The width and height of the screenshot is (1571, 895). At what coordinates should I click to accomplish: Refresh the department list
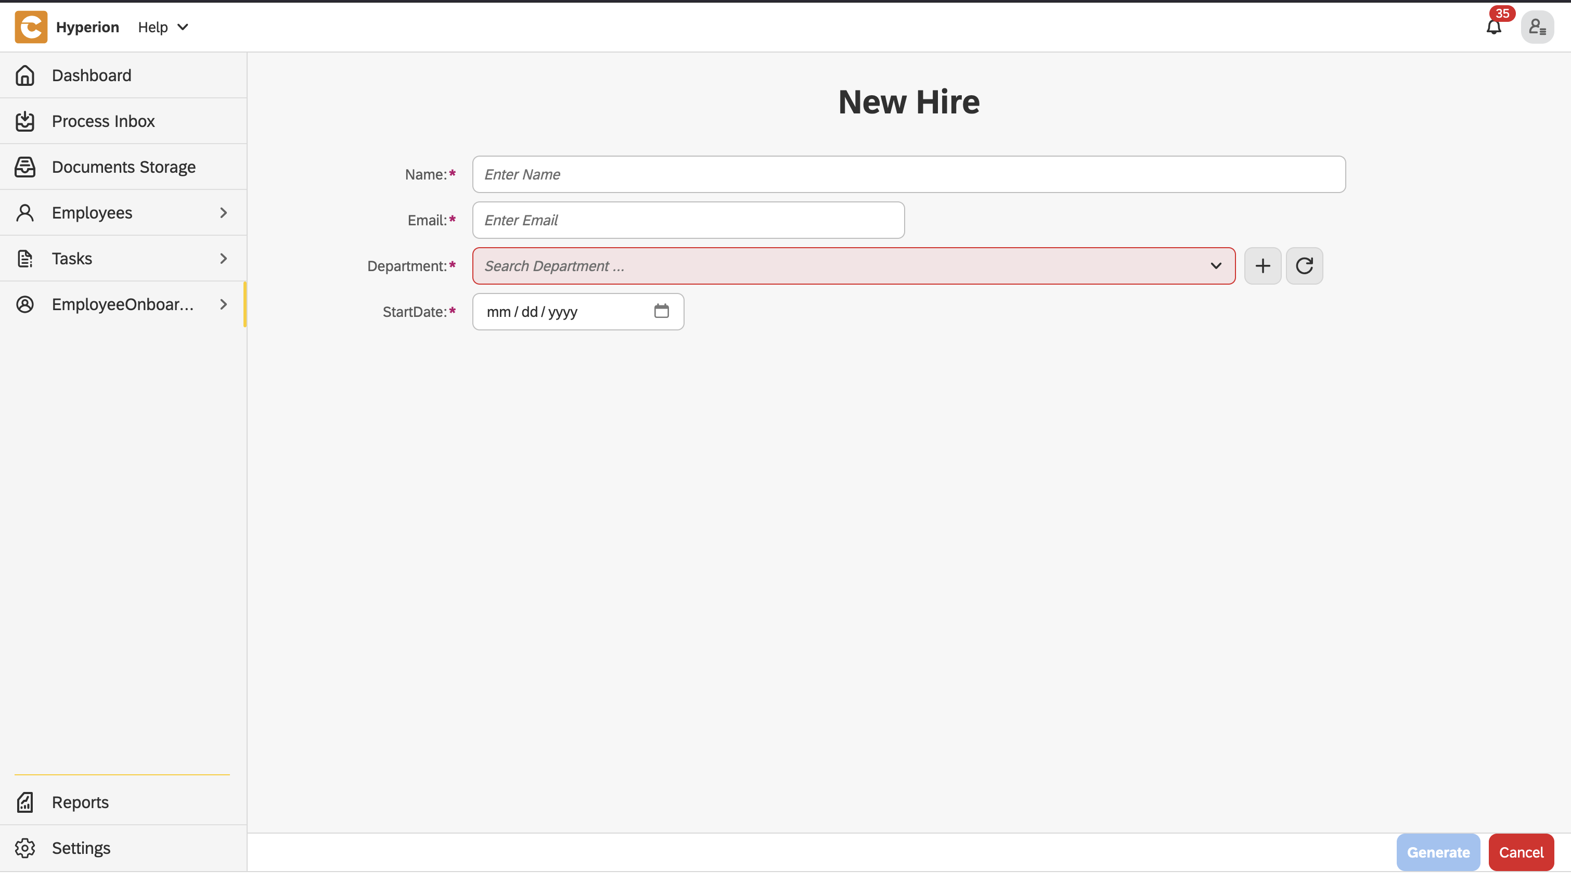tap(1304, 266)
